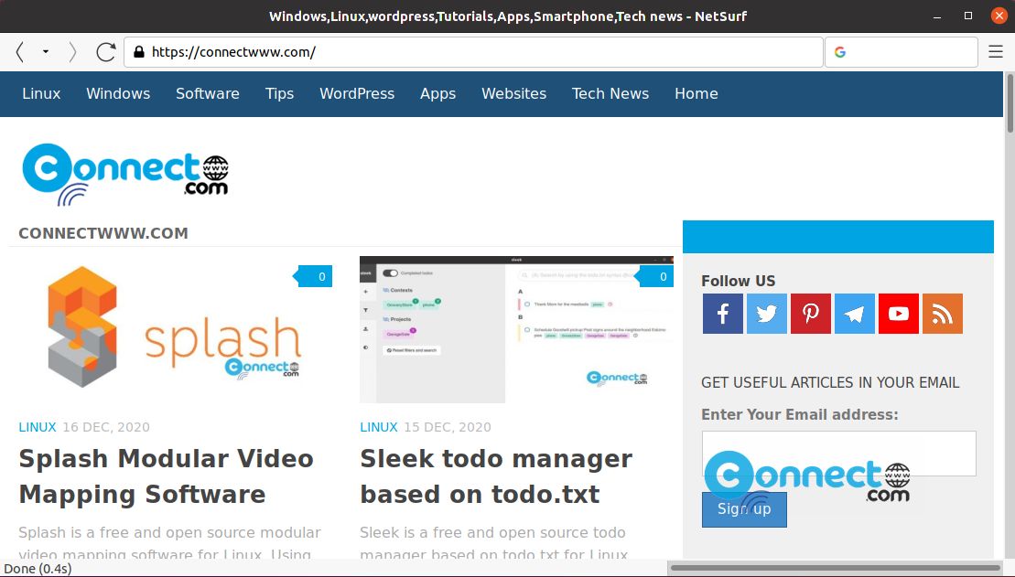This screenshot has height=577, width=1015.
Task: Open the LINUX category above Sleek article
Action: 379,427
